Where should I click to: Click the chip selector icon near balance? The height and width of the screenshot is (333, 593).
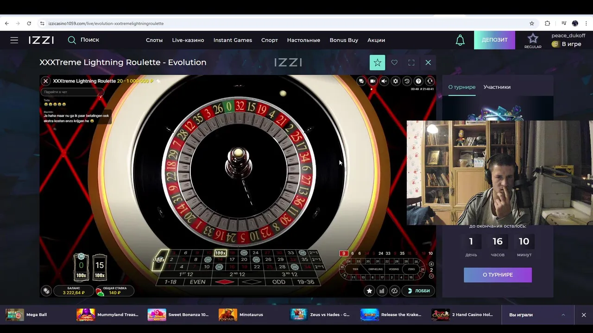tap(46, 290)
